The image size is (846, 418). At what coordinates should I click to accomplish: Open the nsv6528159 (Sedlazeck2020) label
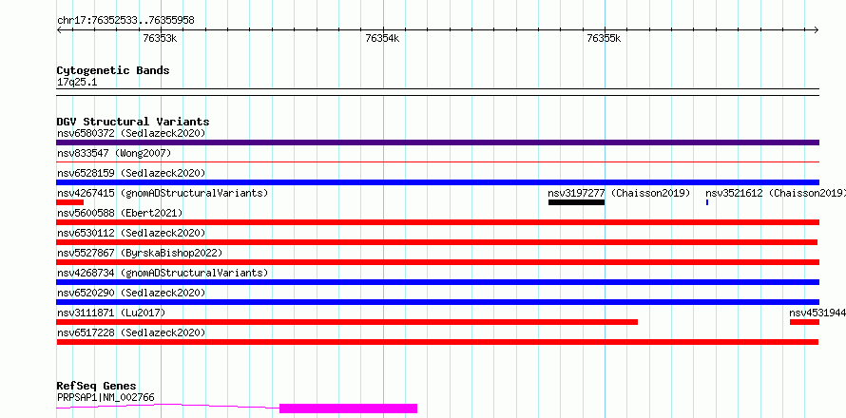click(131, 173)
